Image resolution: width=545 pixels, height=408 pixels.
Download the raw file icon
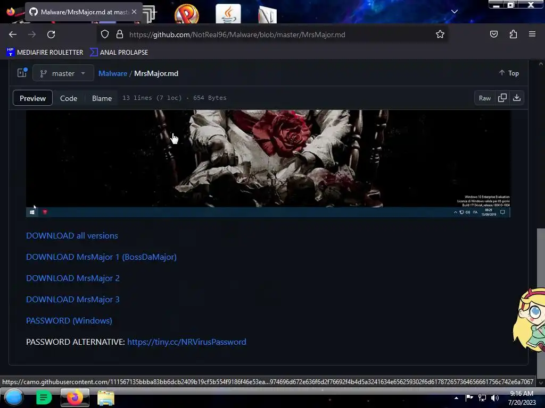pos(517,98)
